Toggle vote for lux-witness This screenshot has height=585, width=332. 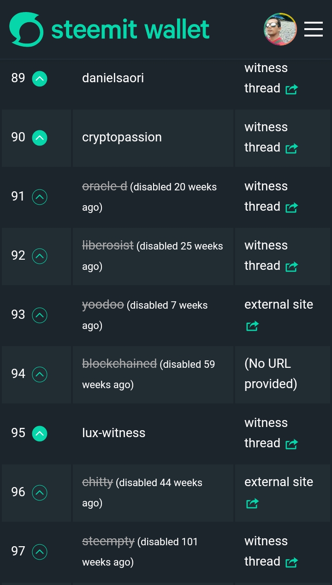click(x=40, y=433)
